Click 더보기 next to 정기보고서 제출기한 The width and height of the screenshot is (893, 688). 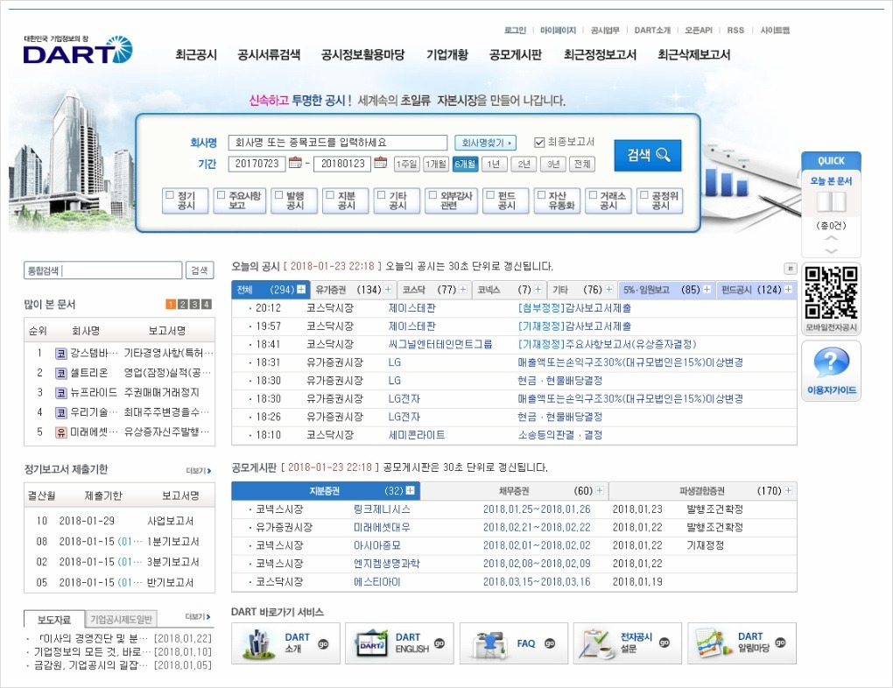pyautogui.click(x=199, y=470)
